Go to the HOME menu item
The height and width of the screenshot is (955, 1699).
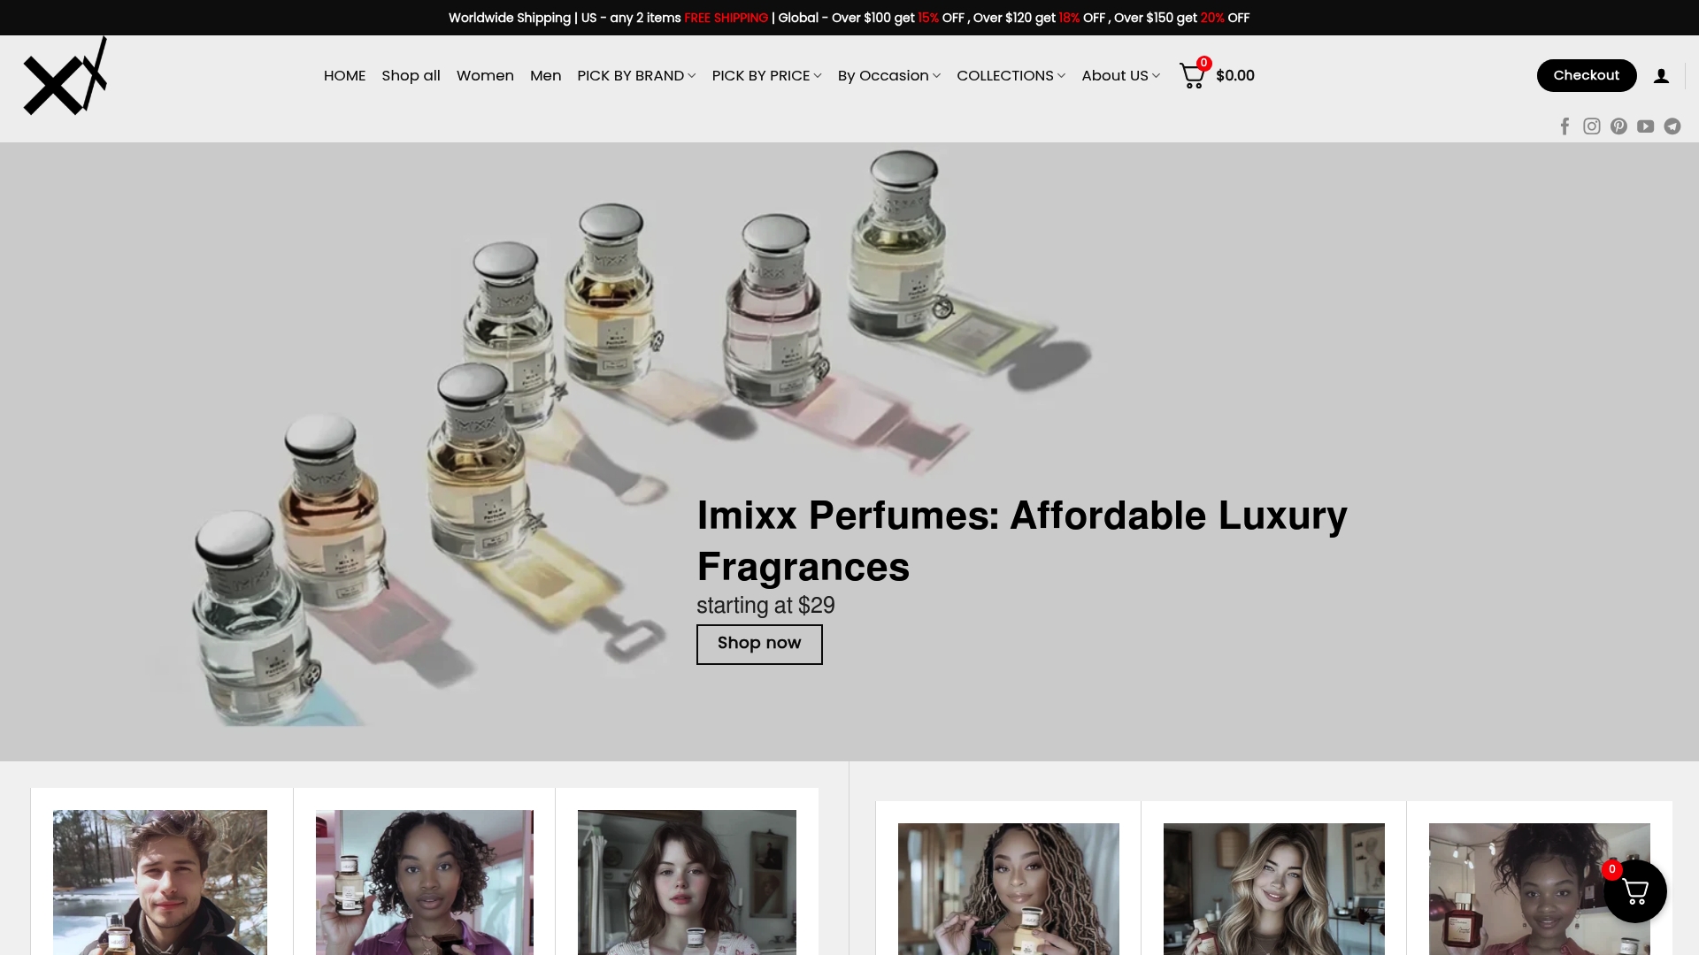pos(344,76)
